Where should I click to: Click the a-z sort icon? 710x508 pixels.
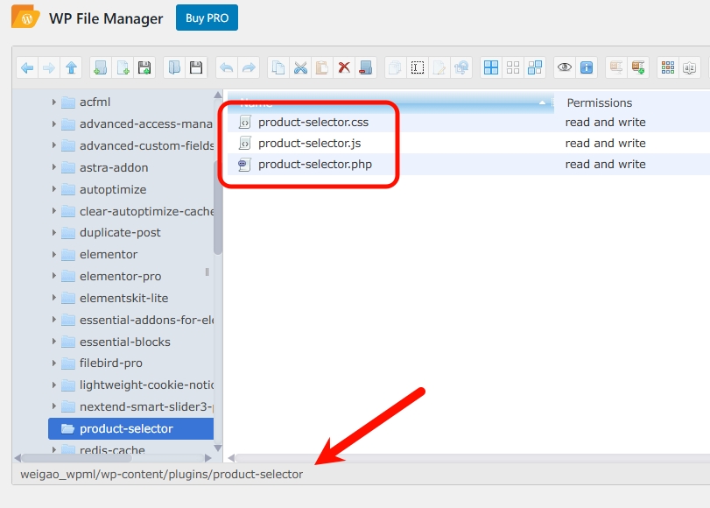690,68
